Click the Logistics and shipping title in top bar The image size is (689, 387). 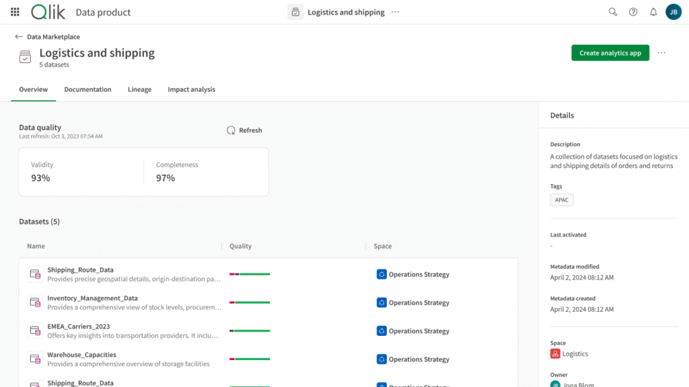(346, 12)
